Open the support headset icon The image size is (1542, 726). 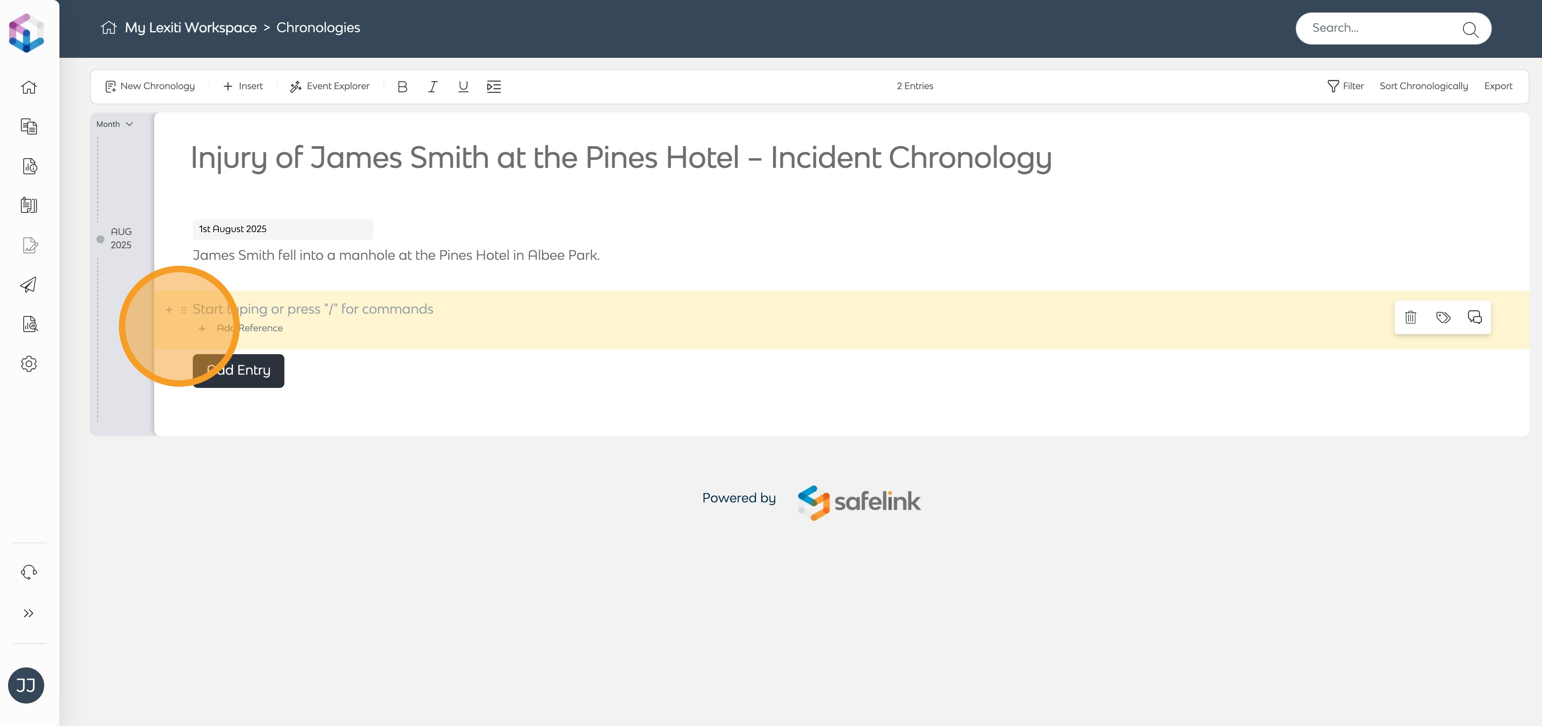[29, 572]
